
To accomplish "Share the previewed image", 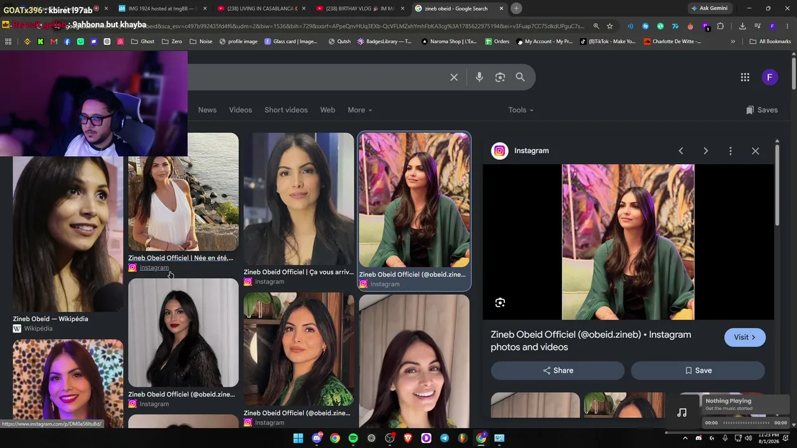I will tap(558, 370).
